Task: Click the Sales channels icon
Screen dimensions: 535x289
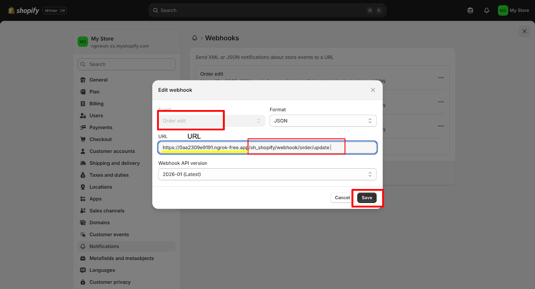Action: pos(83,211)
